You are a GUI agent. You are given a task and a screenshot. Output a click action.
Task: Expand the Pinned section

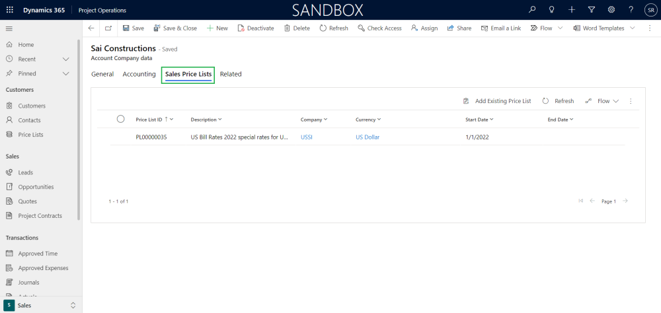pos(65,73)
